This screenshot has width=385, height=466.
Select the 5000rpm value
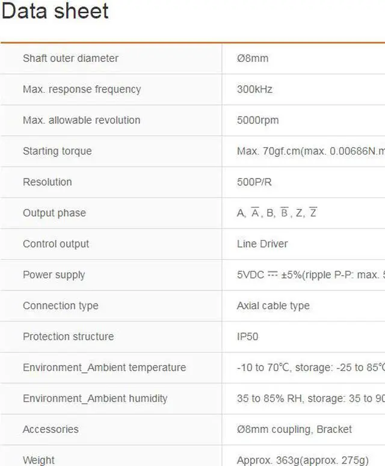(x=257, y=120)
